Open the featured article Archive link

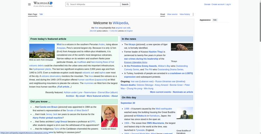tap(70, 96)
